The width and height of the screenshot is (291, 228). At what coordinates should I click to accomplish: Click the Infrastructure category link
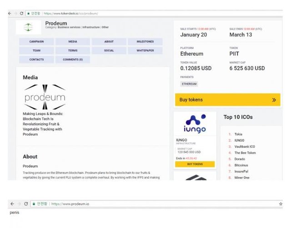[91, 27]
